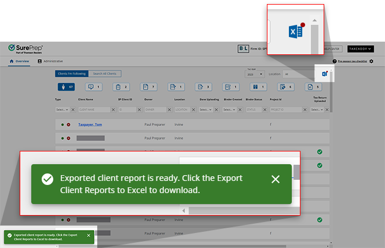The image size is (385, 248).
Task: Open the Location All dropdown
Action: click(x=298, y=74)
